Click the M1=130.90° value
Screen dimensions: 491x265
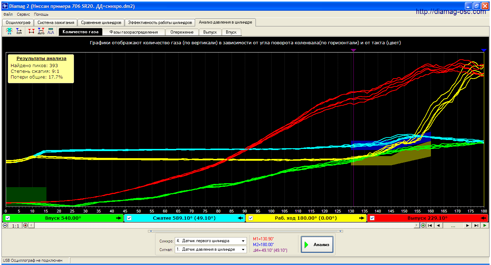[x=263, y=239]
